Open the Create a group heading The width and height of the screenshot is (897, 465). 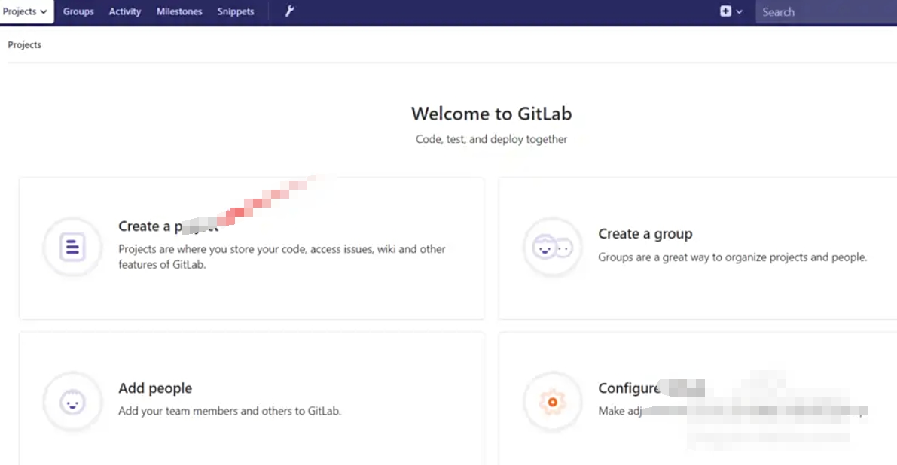(x=645, y=234)
